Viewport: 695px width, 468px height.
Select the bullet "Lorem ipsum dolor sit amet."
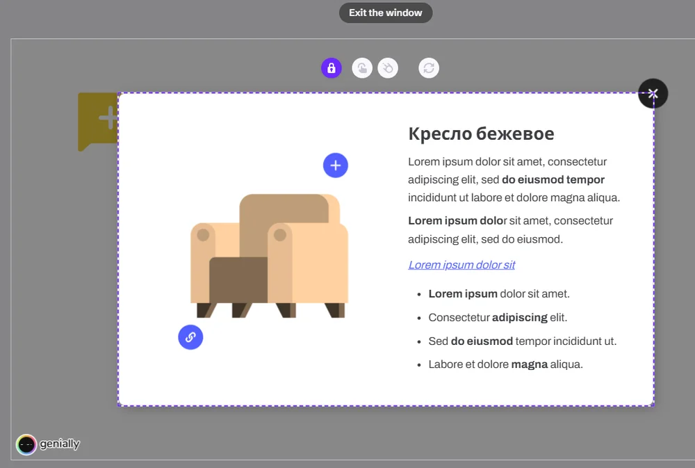(499, 294)
